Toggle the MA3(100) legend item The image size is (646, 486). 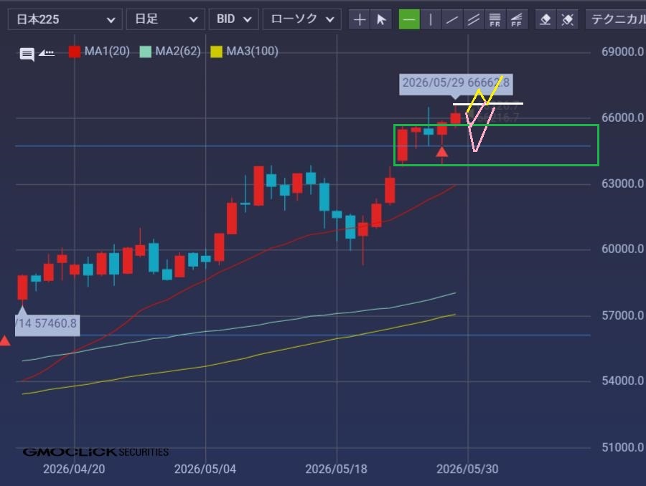click(244, 52)
